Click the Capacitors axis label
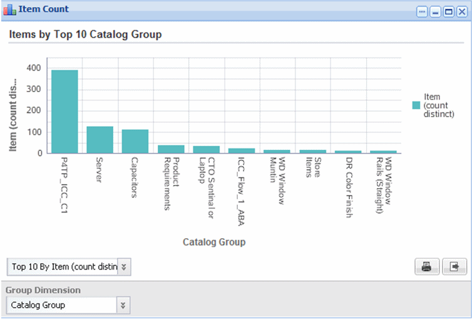The width and height of the screenshot is (472, 319). pyautogui.click(x=134, y=177)
